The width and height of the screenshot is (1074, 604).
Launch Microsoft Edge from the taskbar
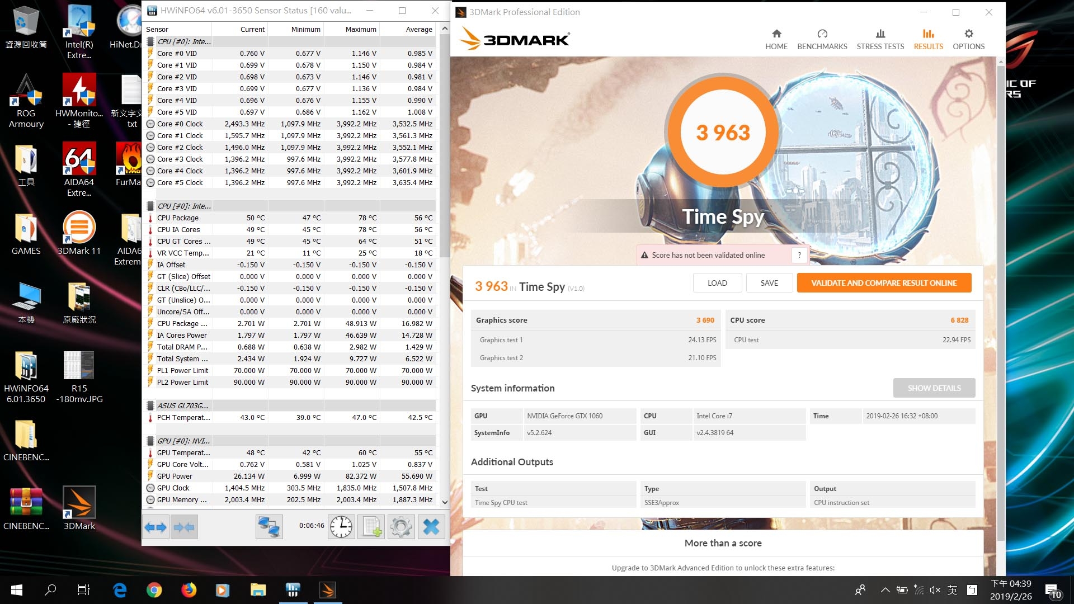pyautogui.click(x=120, y=590)
